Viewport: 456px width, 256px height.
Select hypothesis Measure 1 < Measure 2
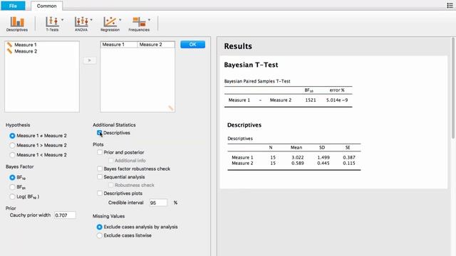click(12, 155)
